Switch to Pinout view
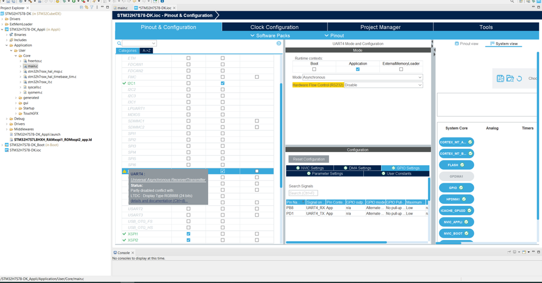Screen dimensions: 542x283 coord(467,43)
